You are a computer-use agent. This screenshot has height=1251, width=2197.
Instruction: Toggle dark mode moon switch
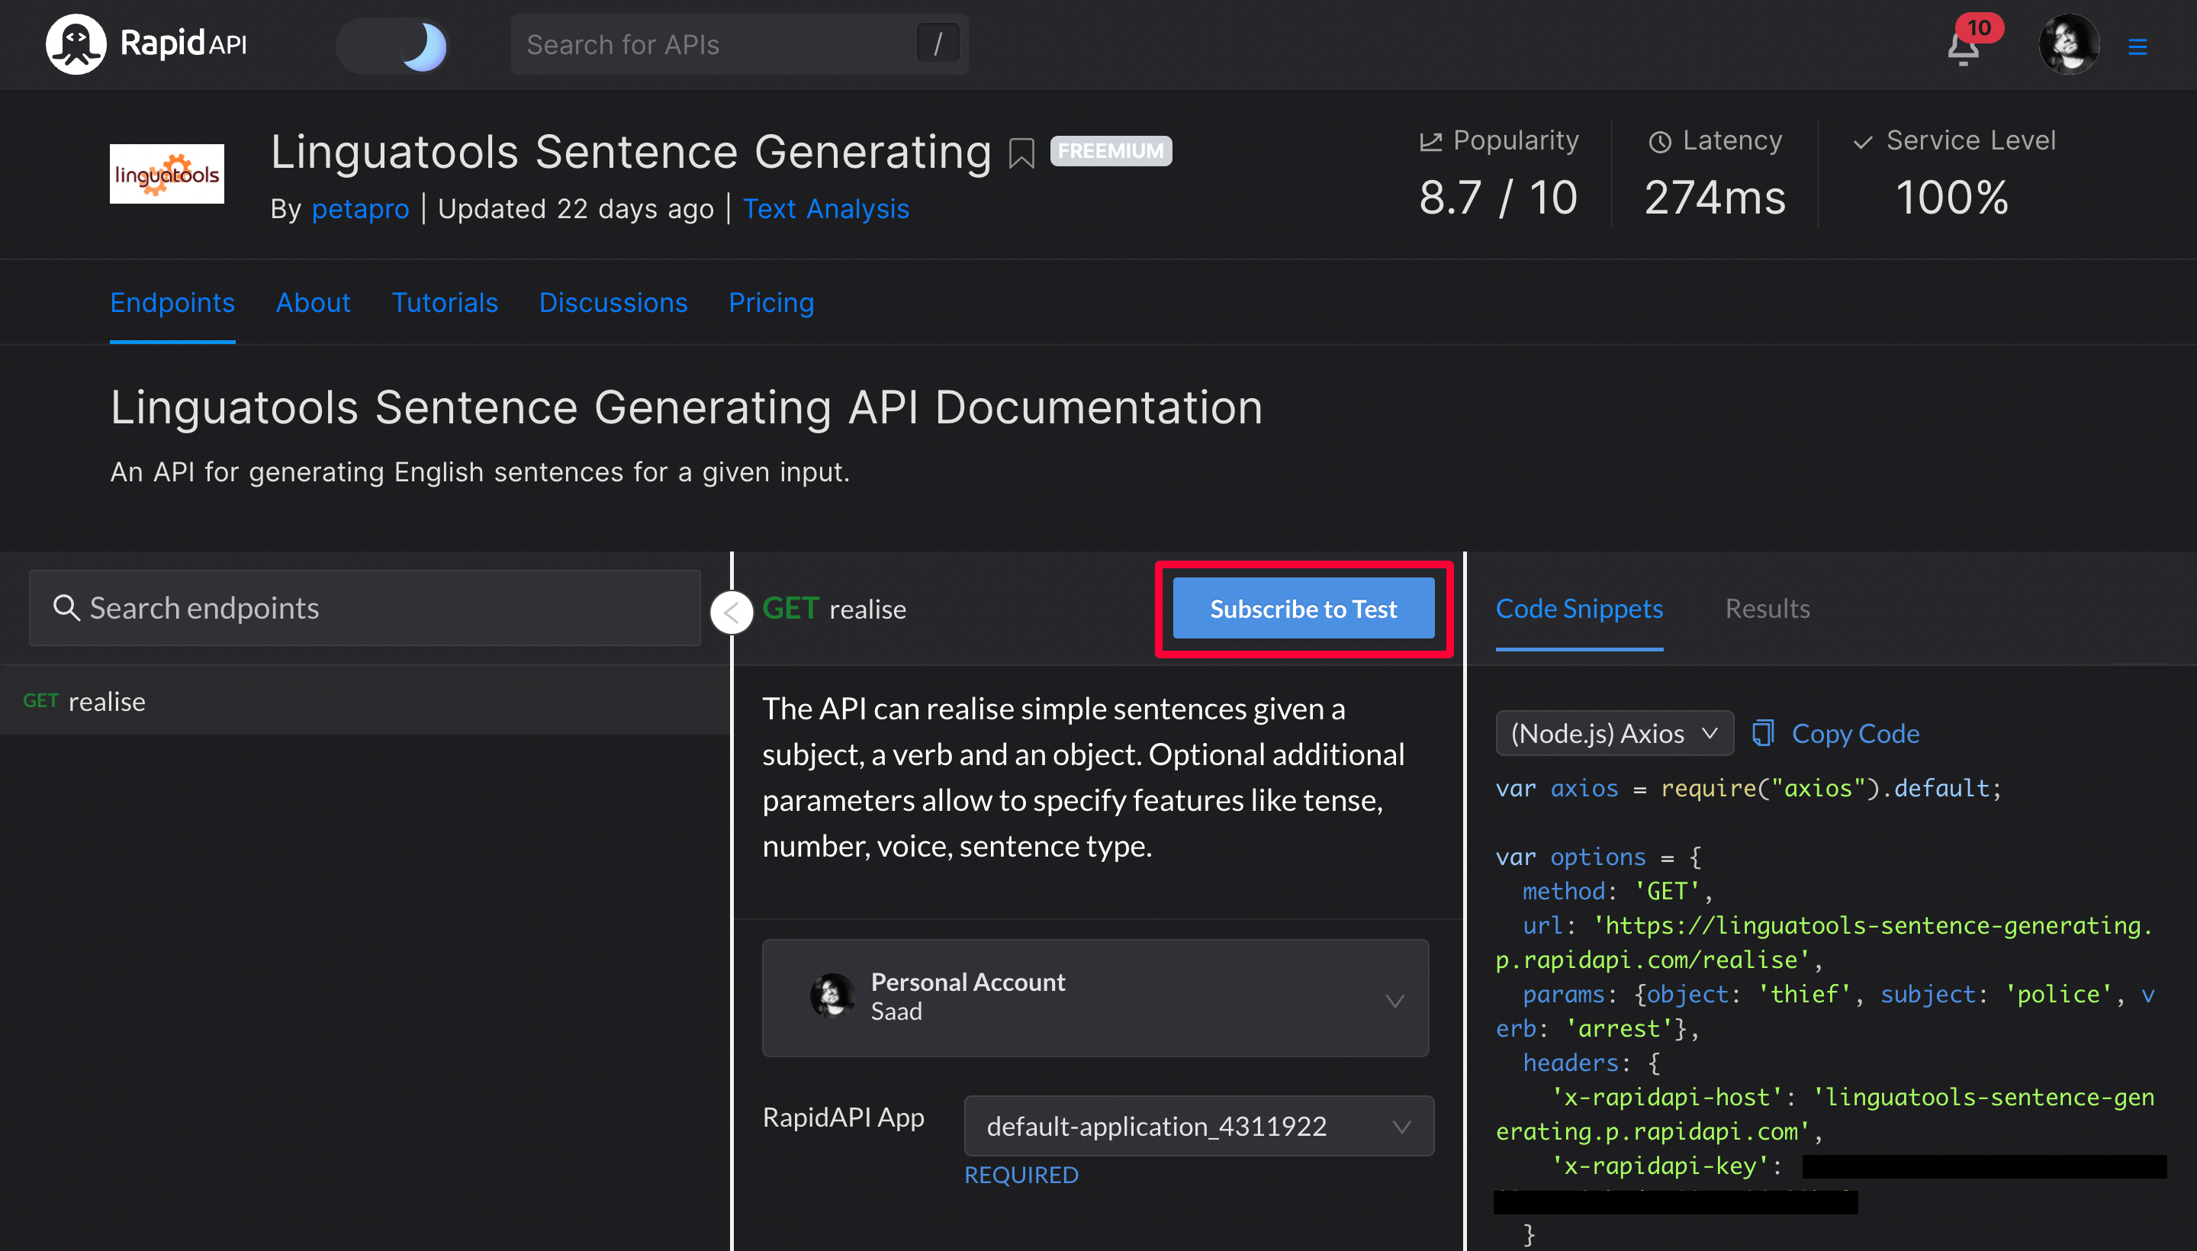394,46
